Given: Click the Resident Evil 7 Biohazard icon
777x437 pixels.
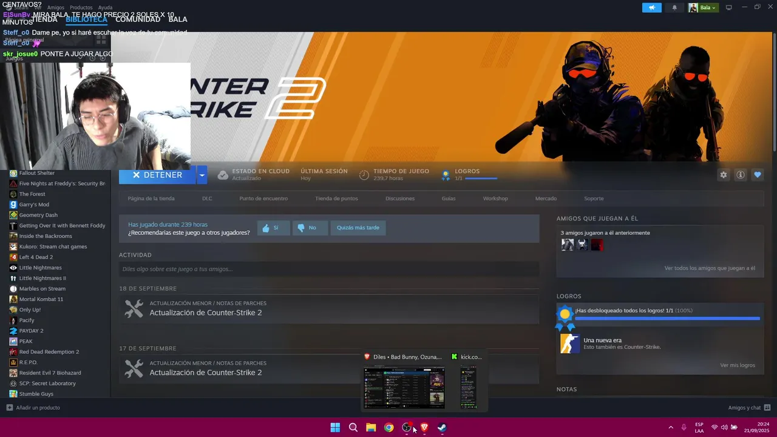Looking at the screenshot, I should pos(13,373).
